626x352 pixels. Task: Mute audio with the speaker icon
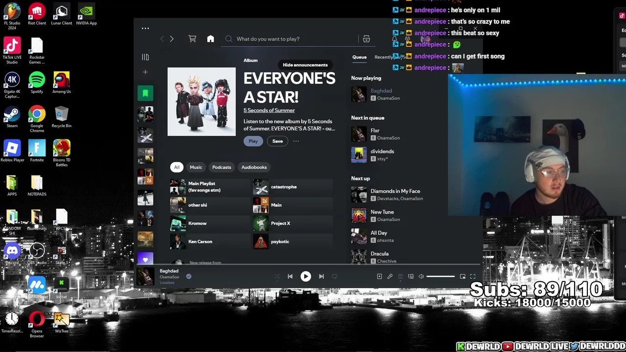click(421, 277)
